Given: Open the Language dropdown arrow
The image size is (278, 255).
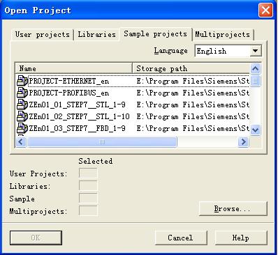Looking at the screenshot, I should coord(256,51).
